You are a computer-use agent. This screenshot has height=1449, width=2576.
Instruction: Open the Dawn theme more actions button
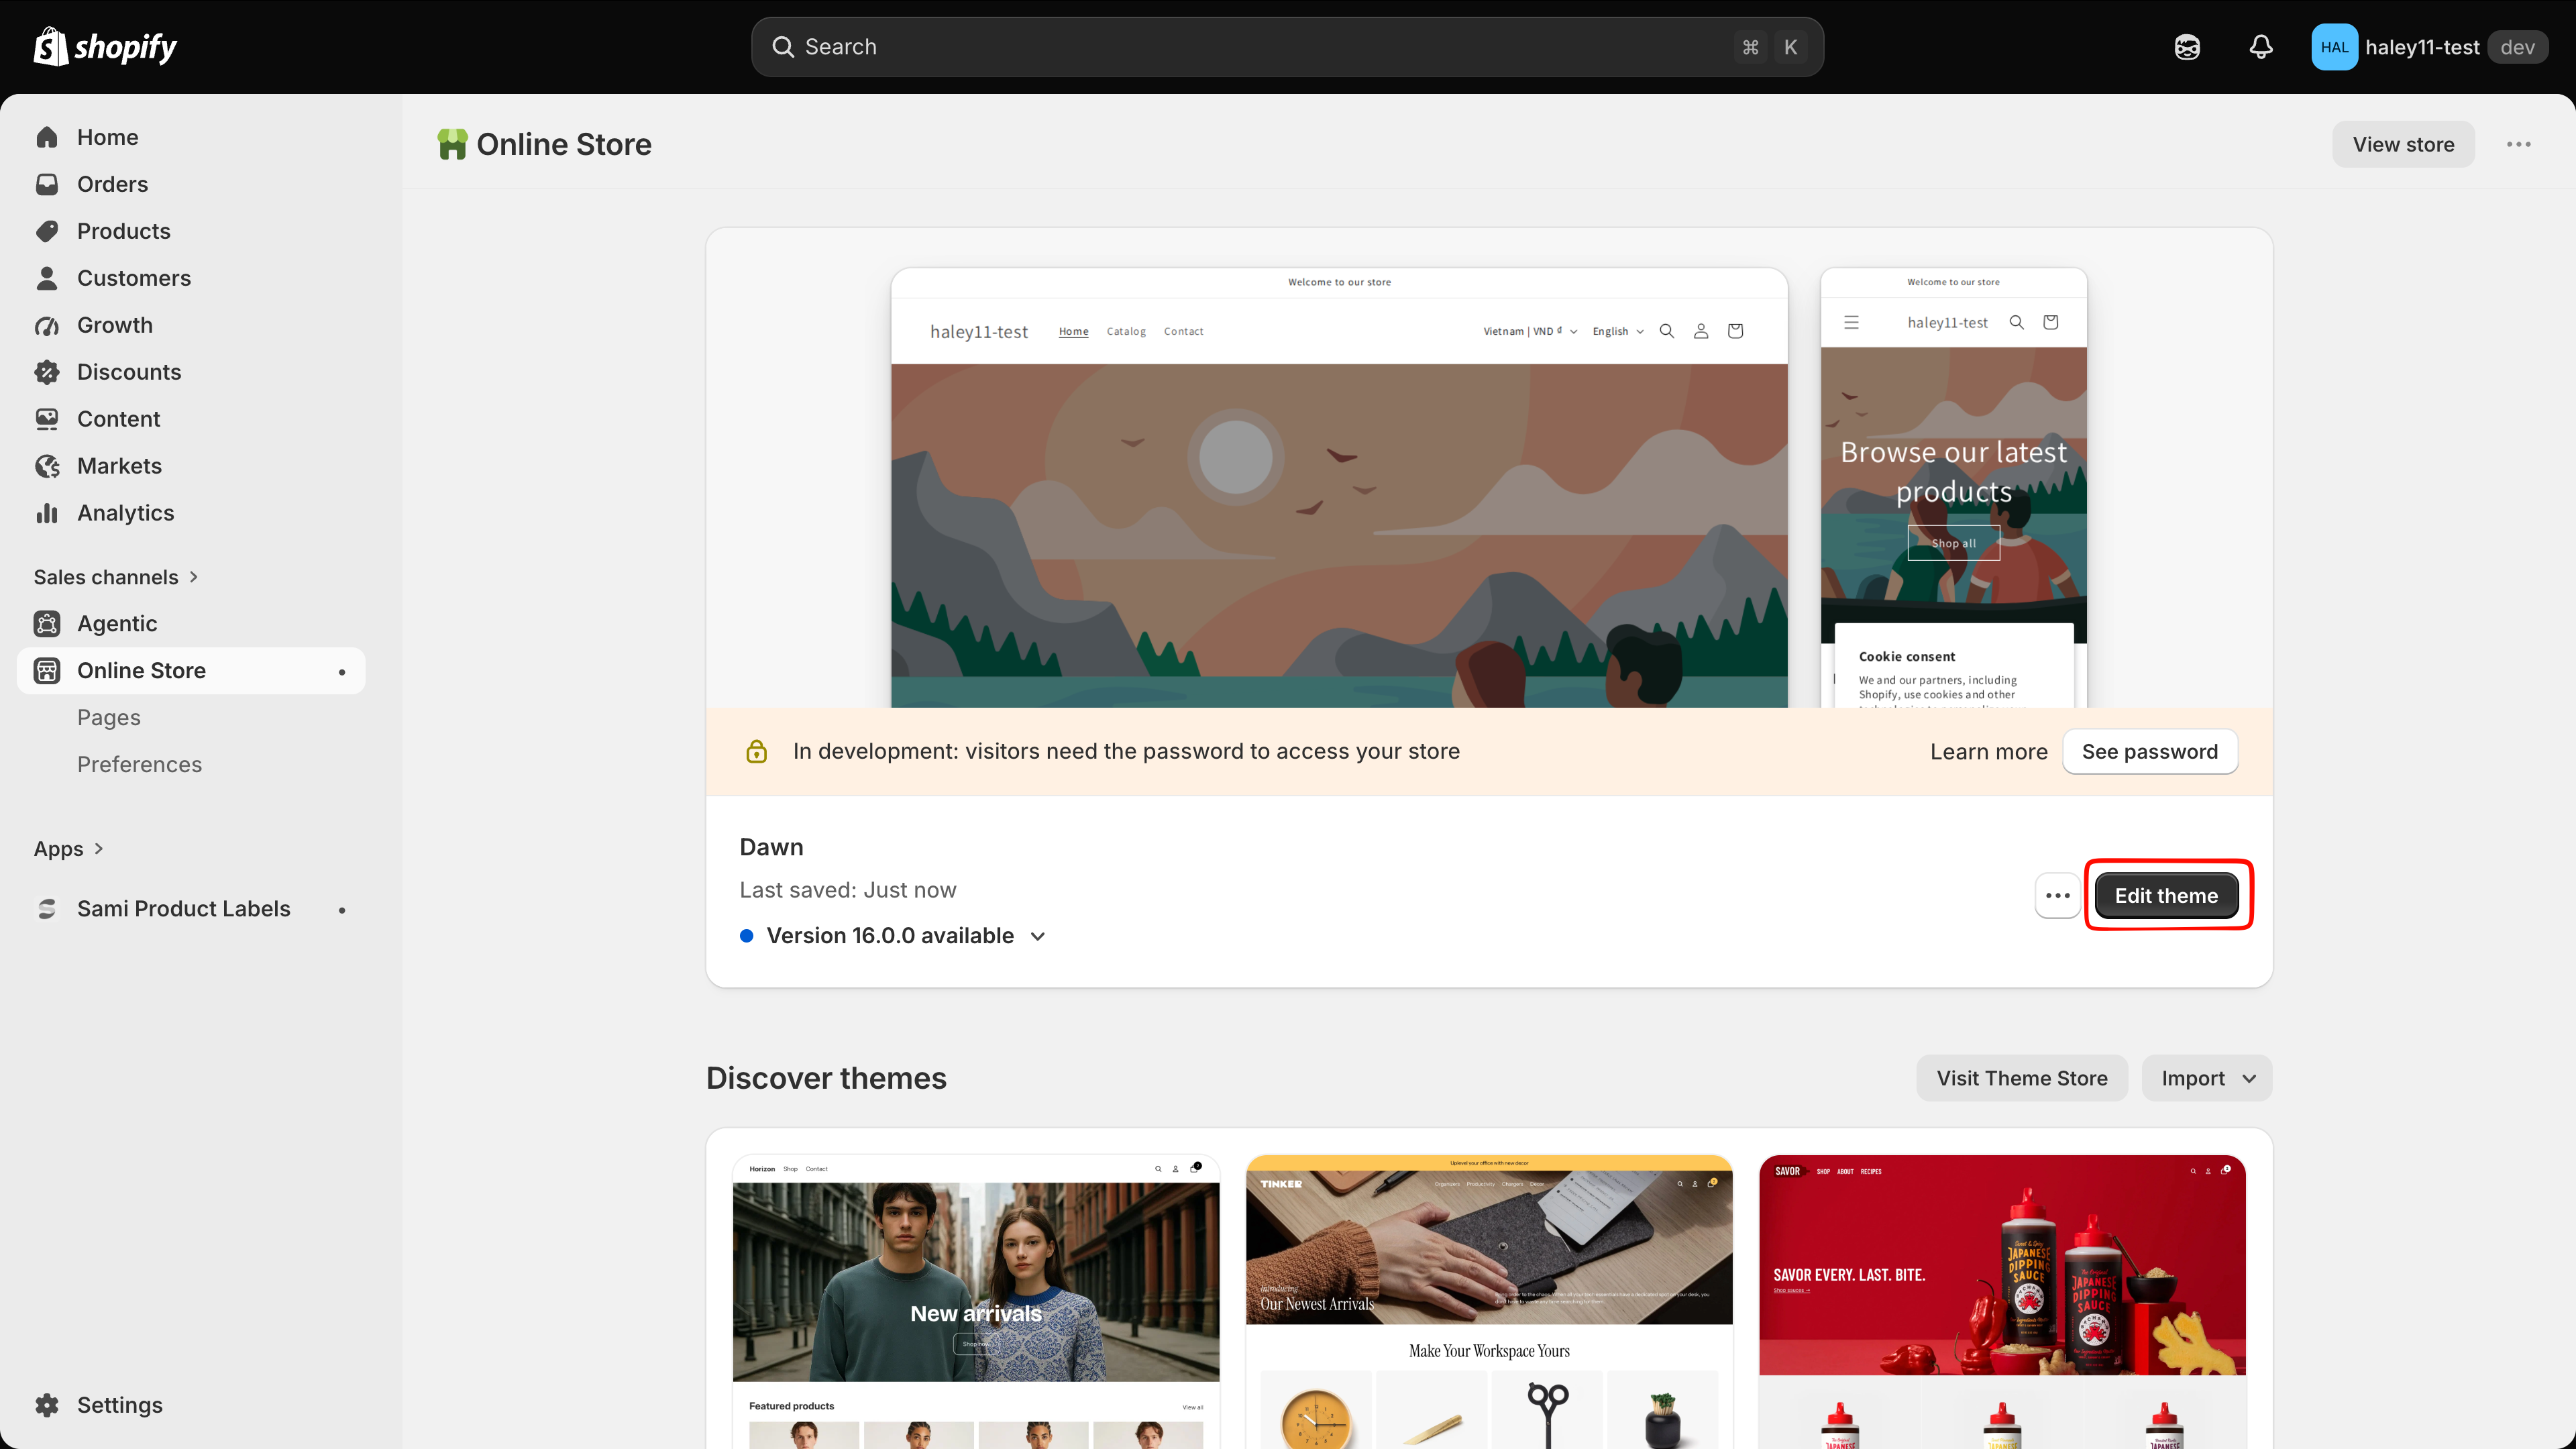pyautogui.click(x=2058, y=895)
